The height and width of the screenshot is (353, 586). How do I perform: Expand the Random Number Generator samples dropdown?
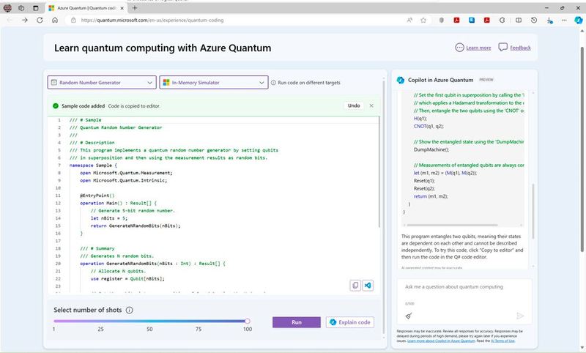102,83
